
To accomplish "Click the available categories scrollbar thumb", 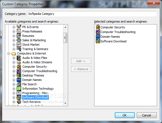I will 65,38.
